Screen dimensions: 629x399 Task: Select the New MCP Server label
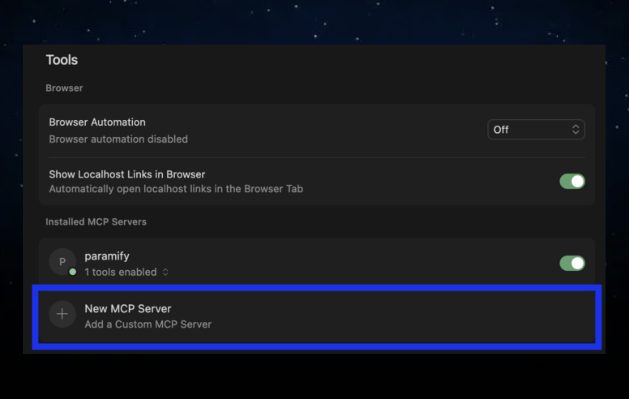coord(128,309)
